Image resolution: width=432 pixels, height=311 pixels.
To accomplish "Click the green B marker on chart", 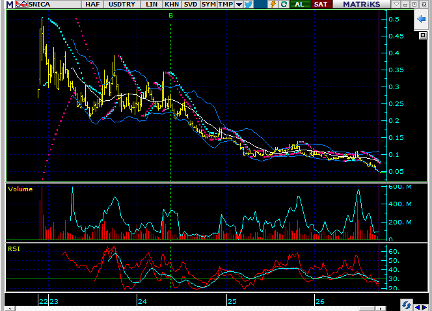I will (171, 16).
